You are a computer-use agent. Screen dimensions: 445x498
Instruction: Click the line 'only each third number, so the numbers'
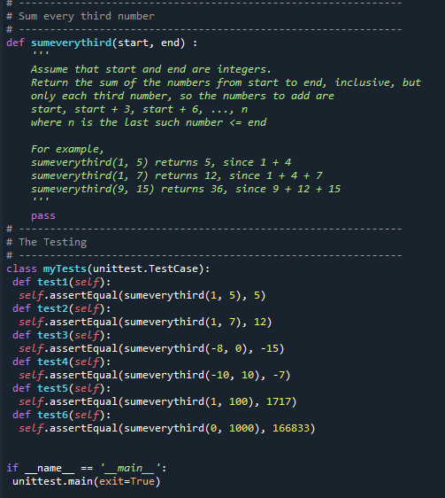coord(182,96)
